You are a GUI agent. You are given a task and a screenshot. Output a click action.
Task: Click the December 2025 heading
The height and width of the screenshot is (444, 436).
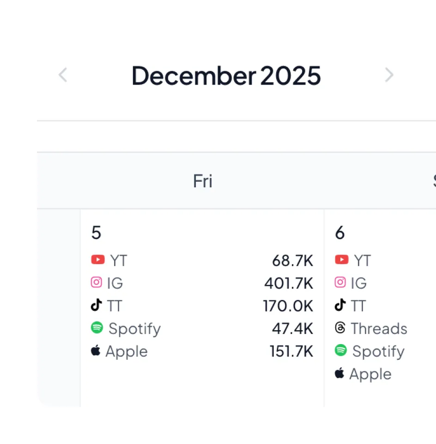click(x=226, y=76)
